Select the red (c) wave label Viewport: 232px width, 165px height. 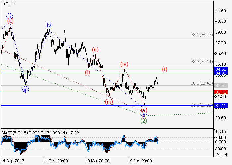point(11,21)
